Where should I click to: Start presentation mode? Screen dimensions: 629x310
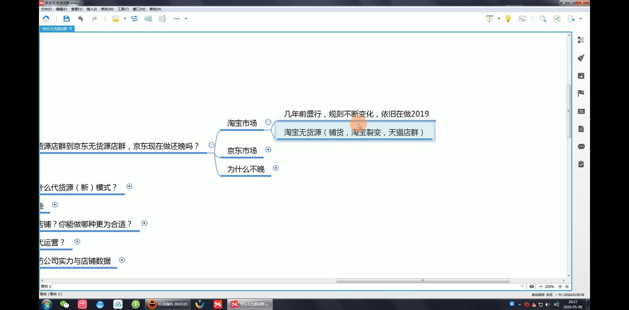point(489,19)
